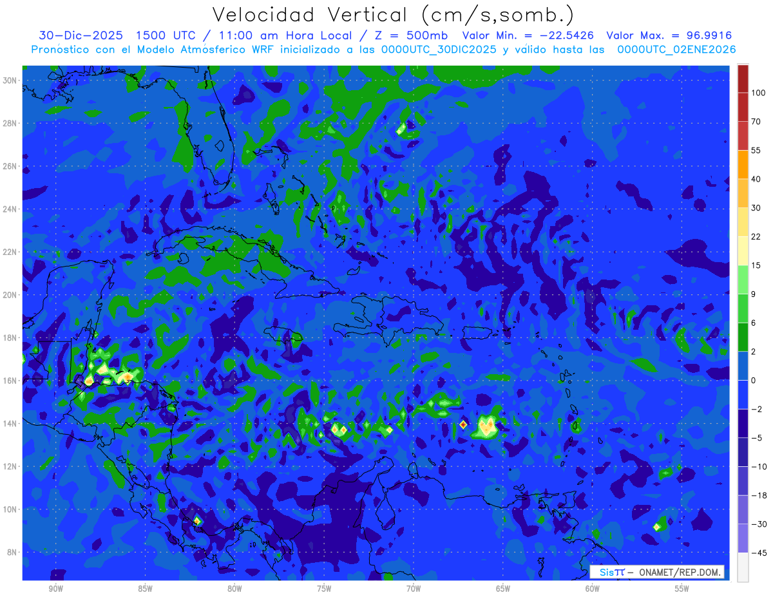The width and height of the screenshot is (773, 597).
Task: Click white swatch below -45
Action: point(743,567)
